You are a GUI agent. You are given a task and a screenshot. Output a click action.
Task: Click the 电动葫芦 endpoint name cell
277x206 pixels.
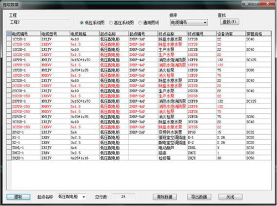(172, 147)
